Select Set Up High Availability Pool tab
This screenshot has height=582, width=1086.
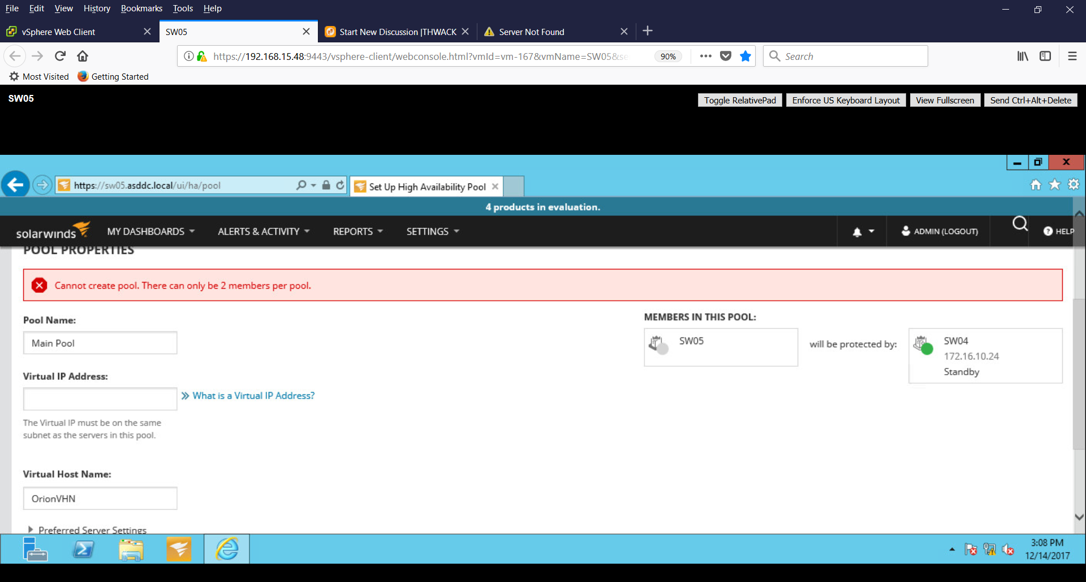click(x=427, y=186)
